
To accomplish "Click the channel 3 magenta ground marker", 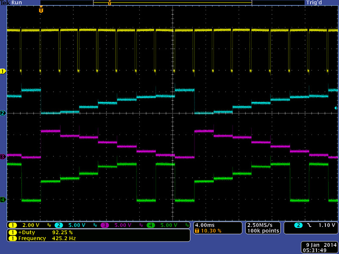I will pyautogui.click(x=3, y=157).
